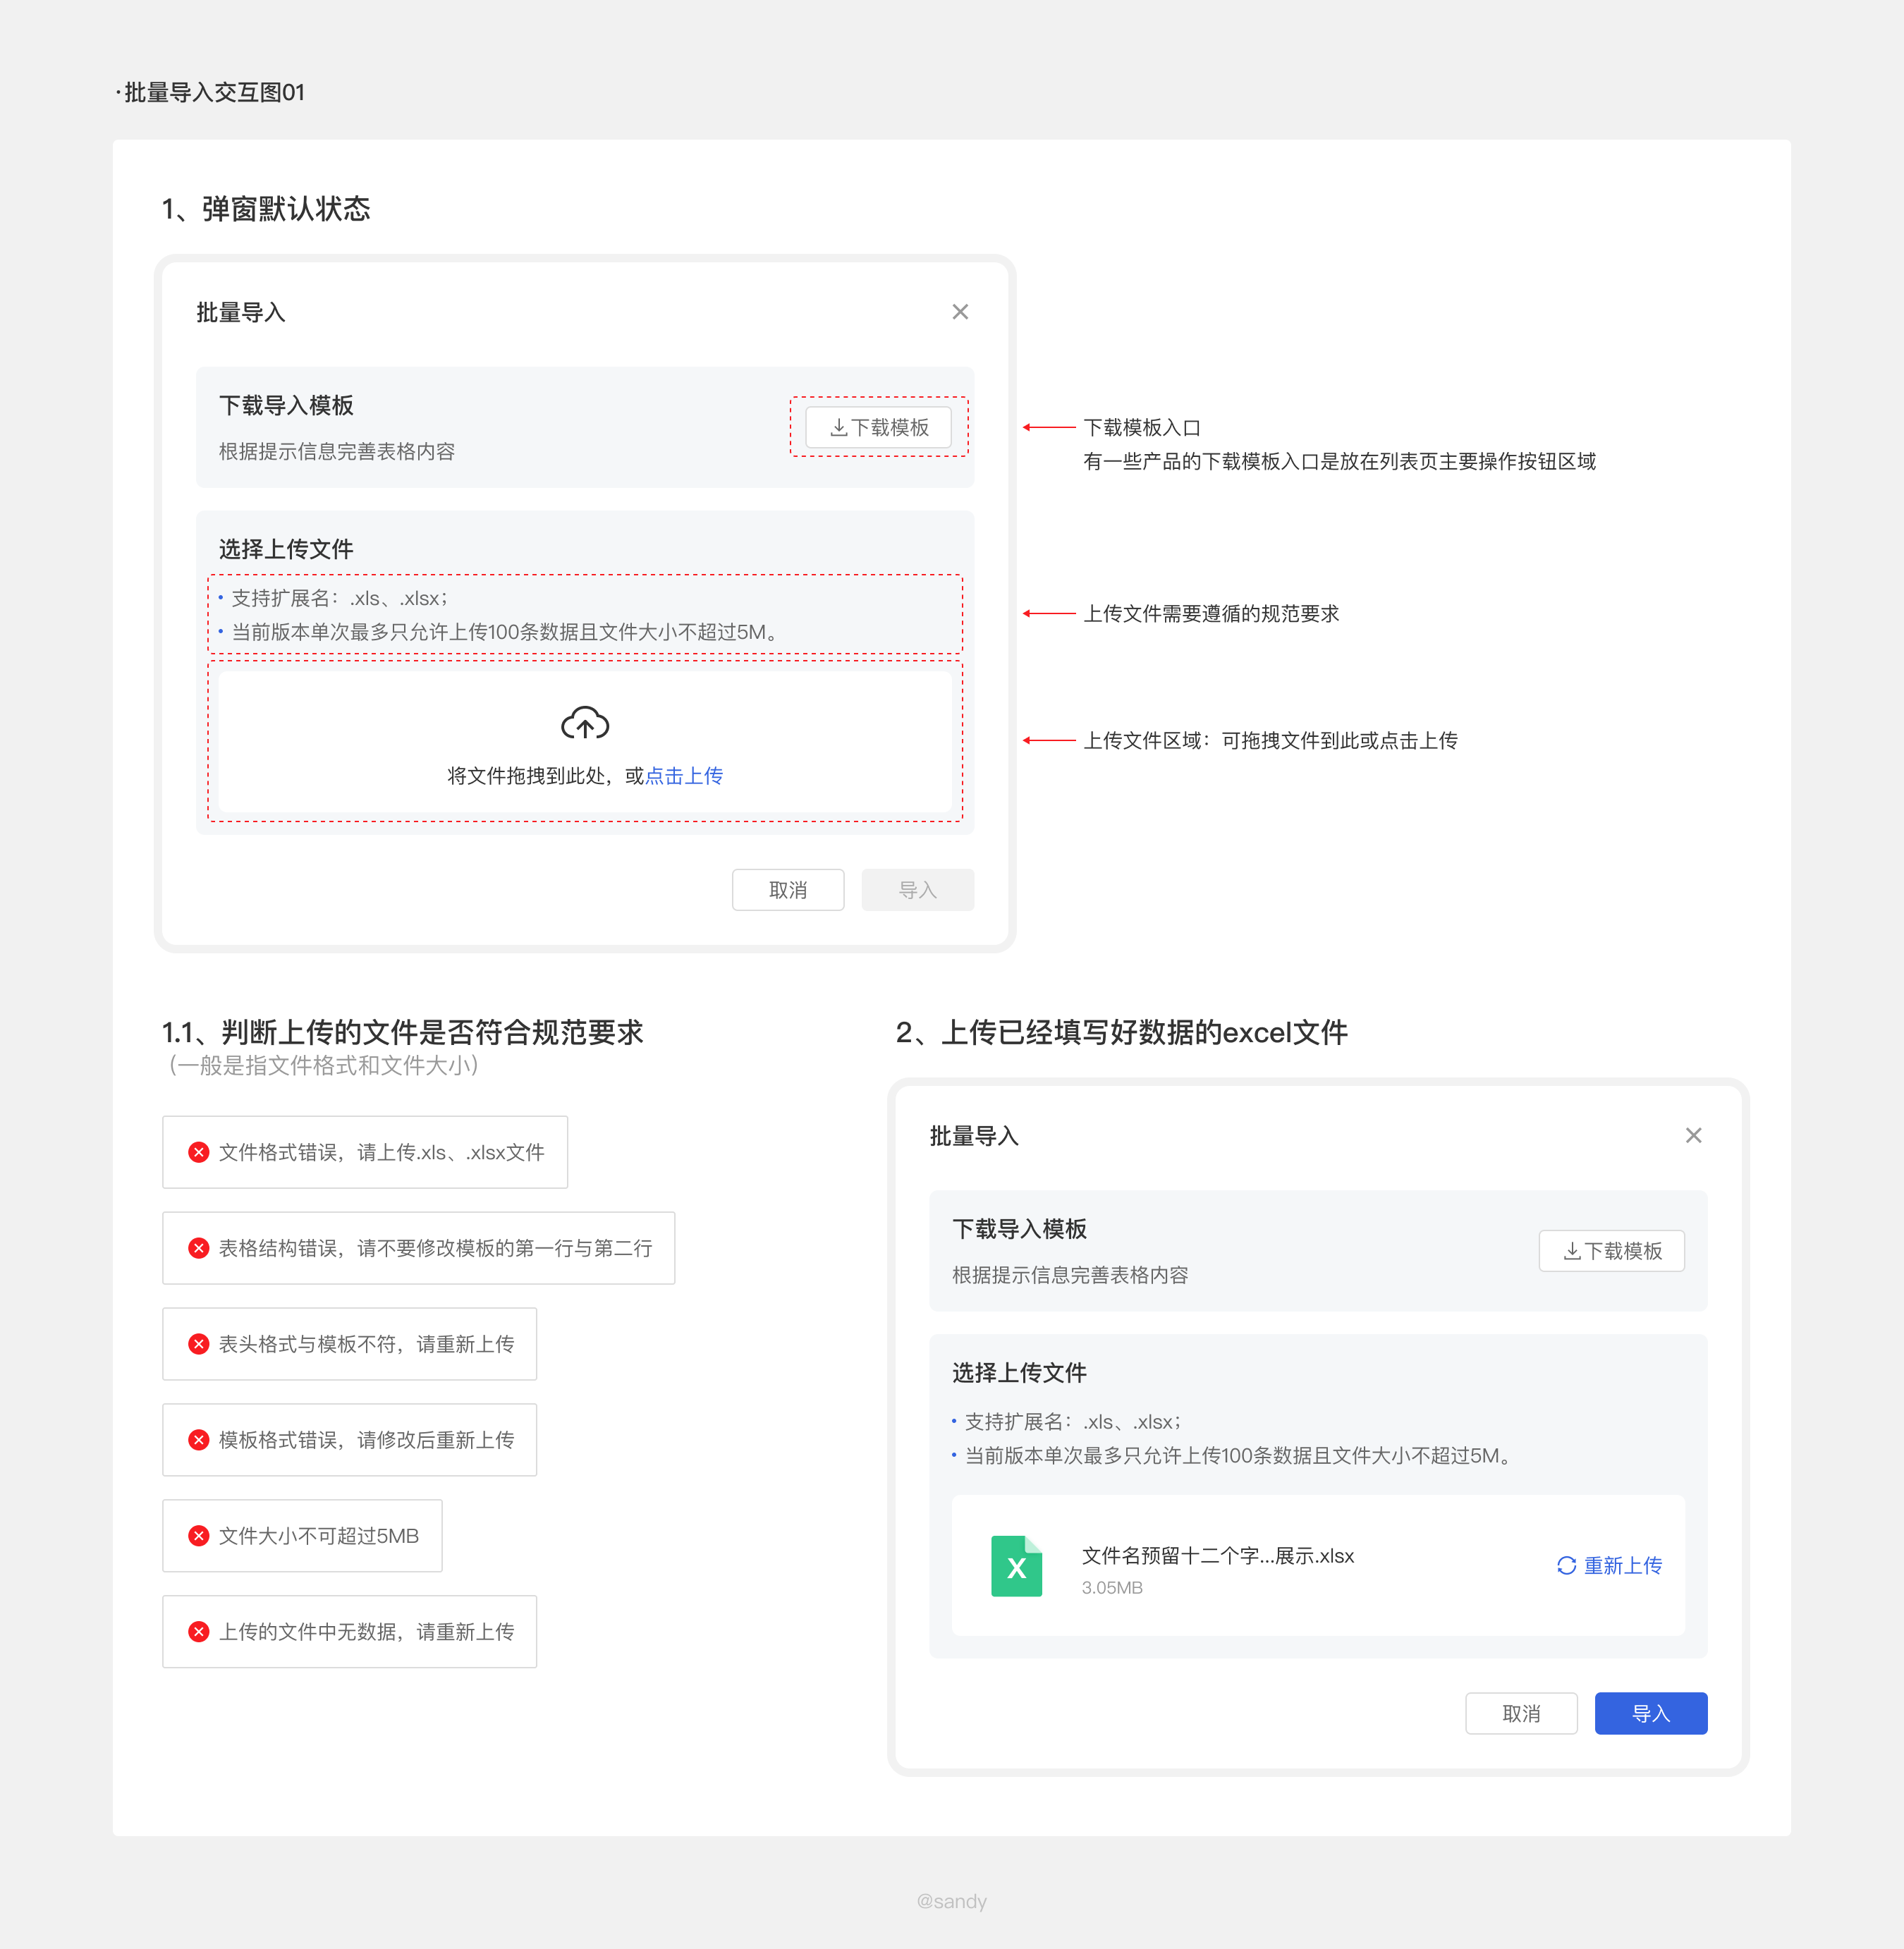Click red error icon for 上传的文件中无数据

pyautogui.click(x=199, y=1632)
